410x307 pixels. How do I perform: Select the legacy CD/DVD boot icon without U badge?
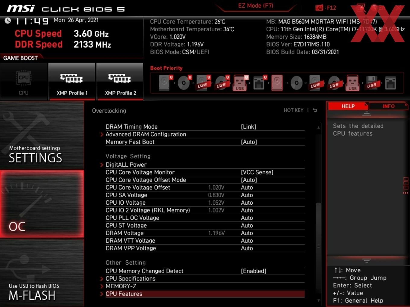296,83
